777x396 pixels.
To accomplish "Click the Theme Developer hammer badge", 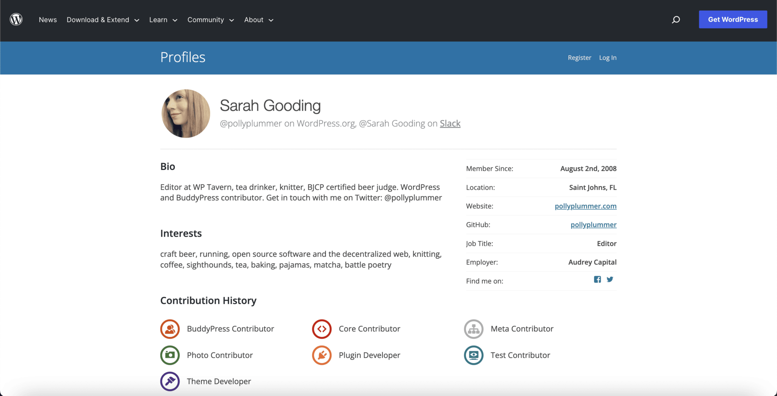I will tap(170, 381).
